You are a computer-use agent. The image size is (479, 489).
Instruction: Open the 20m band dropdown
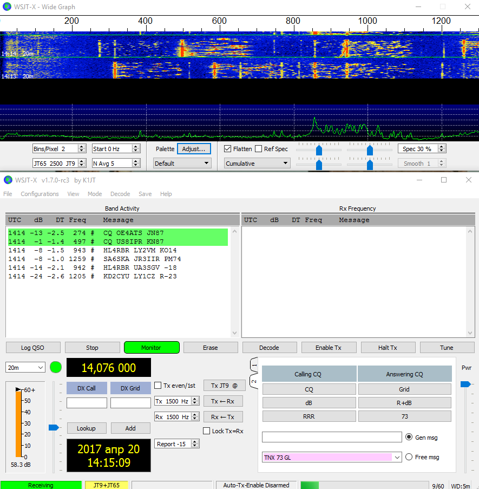[x=25, y=367]
